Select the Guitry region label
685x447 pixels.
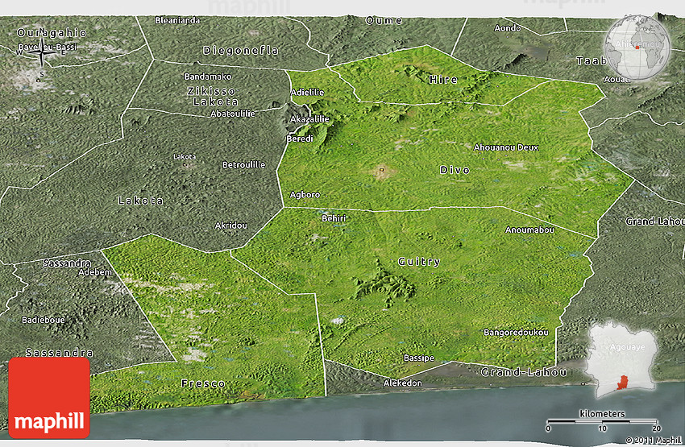point(419,262)
